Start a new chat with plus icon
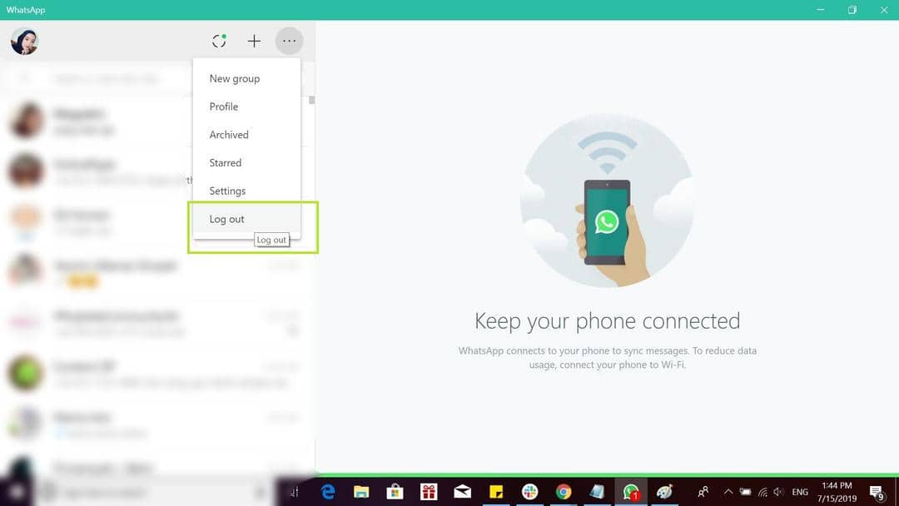899x506 pixels. click(254, 41)
